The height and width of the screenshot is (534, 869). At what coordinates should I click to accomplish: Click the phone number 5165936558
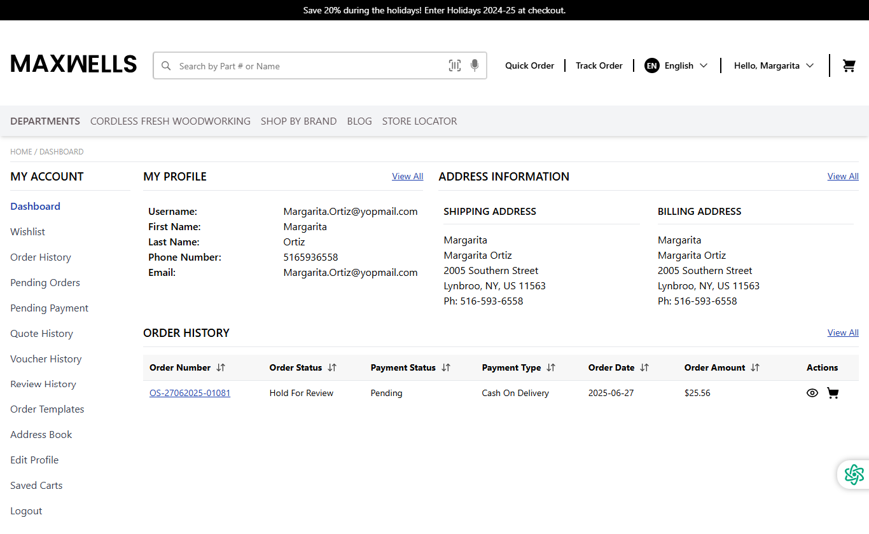click(x=311, y=257)
